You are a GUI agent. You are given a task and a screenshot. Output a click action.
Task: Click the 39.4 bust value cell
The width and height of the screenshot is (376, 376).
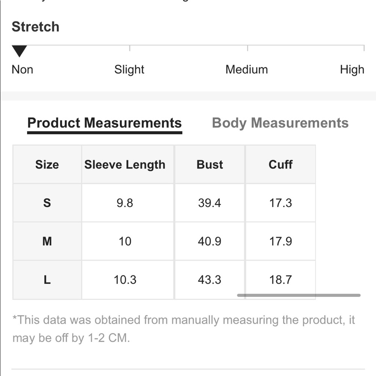pos(210,203)
